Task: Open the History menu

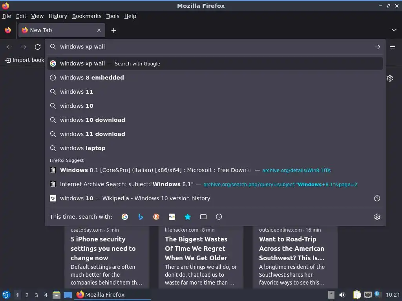Action: click(58, 16)
